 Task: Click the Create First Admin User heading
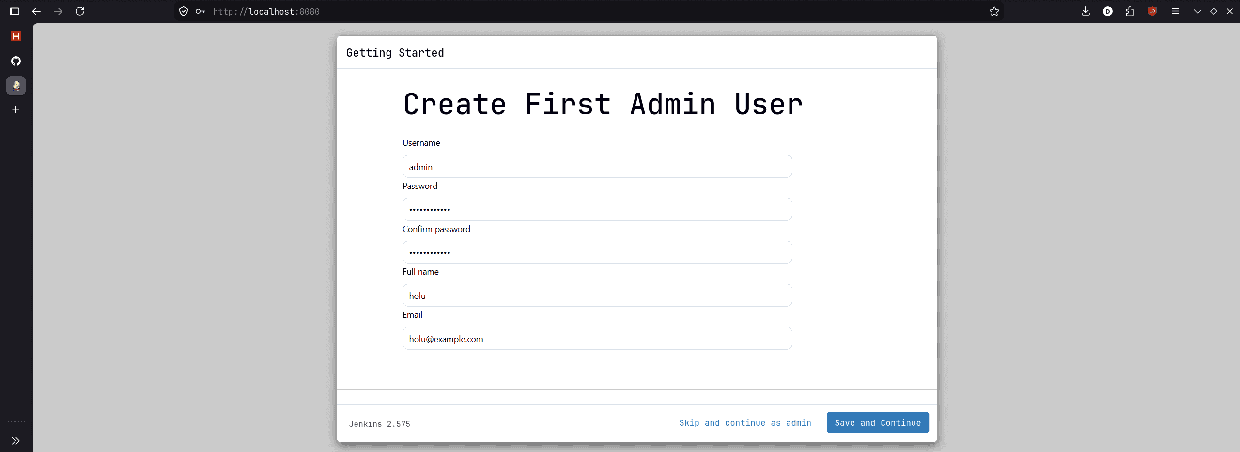(x=603, y=104)
